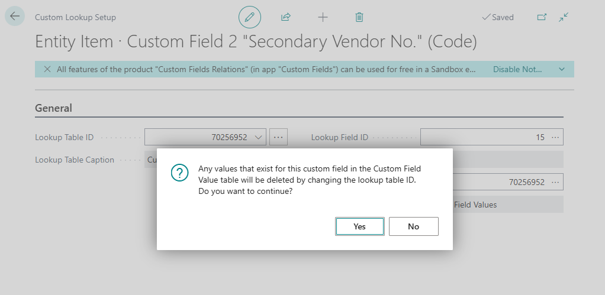Click ellipsis button beside Lookup Table ID

[278, 137]
